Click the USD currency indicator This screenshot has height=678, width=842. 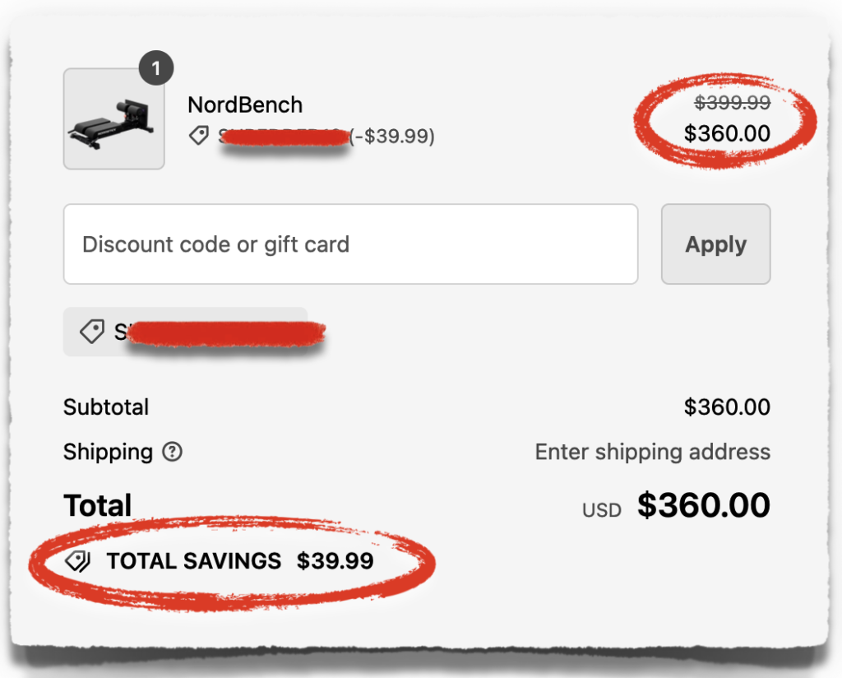[x=601, y=508]
